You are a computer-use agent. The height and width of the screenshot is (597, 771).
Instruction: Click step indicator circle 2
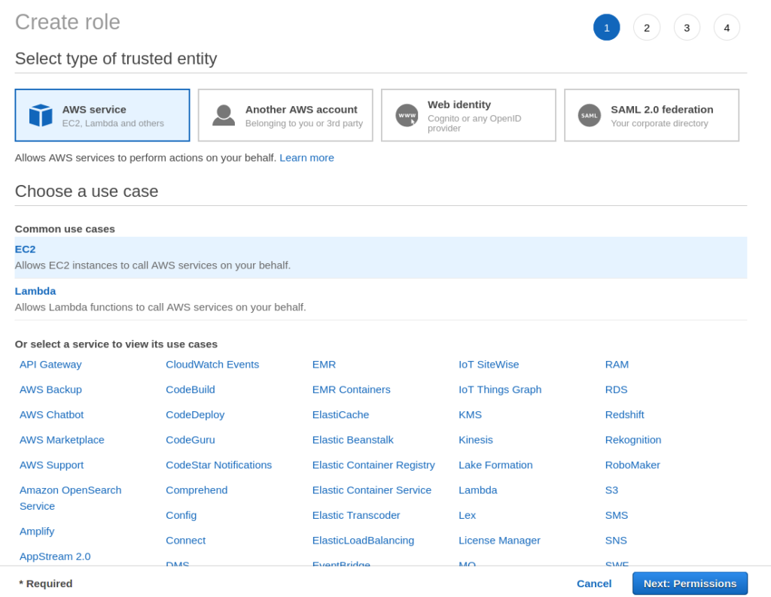[x=647, y=27]
